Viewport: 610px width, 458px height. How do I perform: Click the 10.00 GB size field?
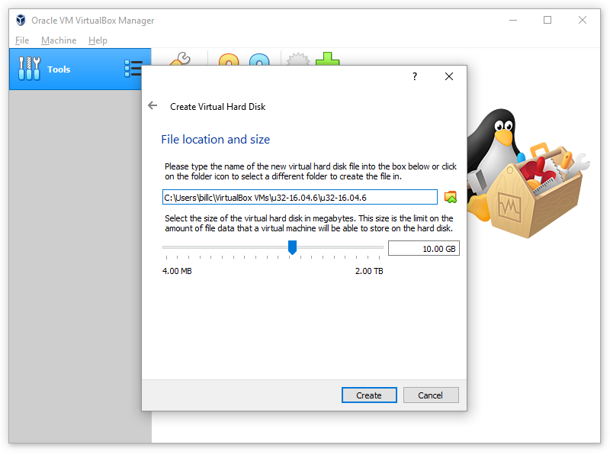click(x=423, y=248)
